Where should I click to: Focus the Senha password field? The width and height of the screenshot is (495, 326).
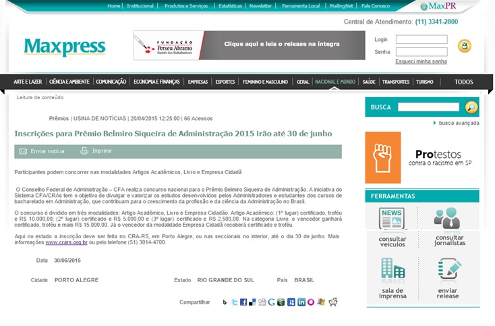pos(421,51)
